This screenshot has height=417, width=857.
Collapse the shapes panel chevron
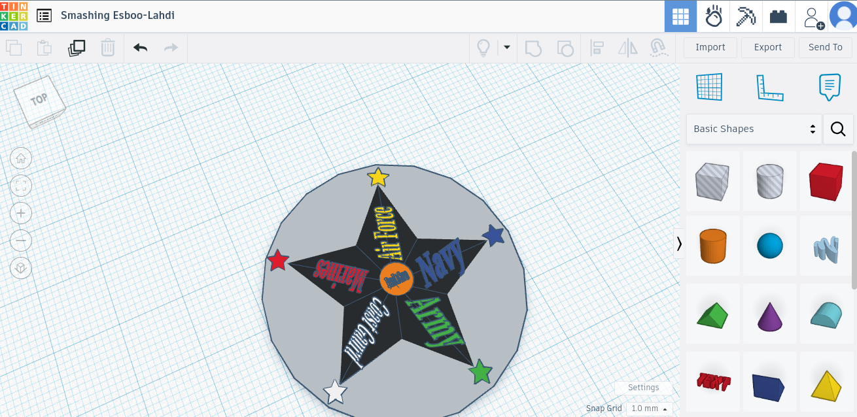coord(679,244)
